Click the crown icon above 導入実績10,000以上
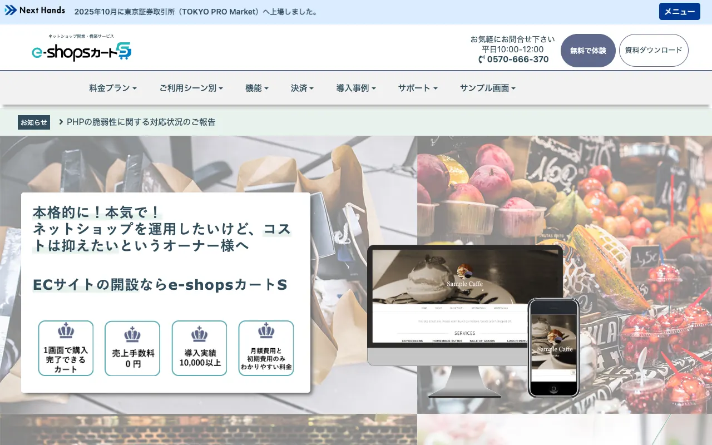Viewport: 712px width, 445px height. [x=199, y=334]
